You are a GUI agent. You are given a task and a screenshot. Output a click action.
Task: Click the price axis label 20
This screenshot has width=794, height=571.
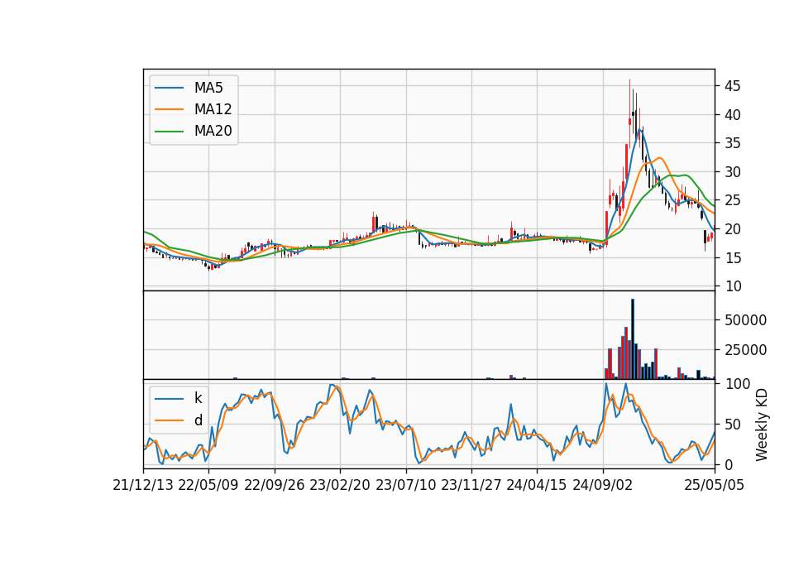[732, 229]
